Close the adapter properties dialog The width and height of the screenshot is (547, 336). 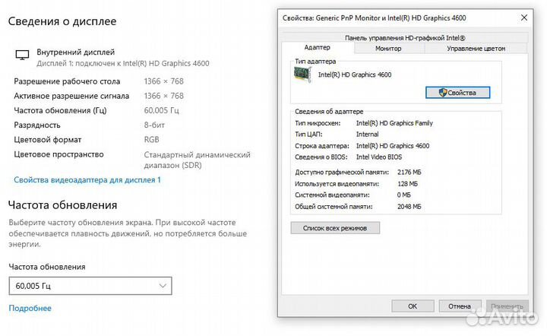click(x=524, y=17)
